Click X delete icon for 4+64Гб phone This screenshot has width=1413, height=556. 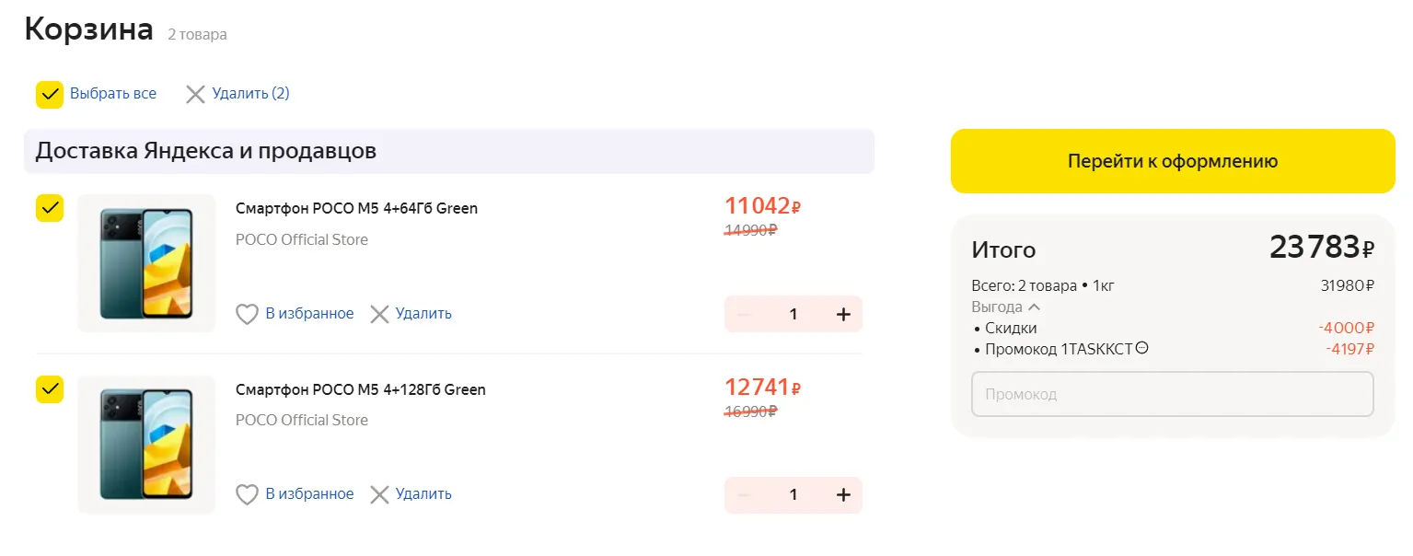click(379, 315)
